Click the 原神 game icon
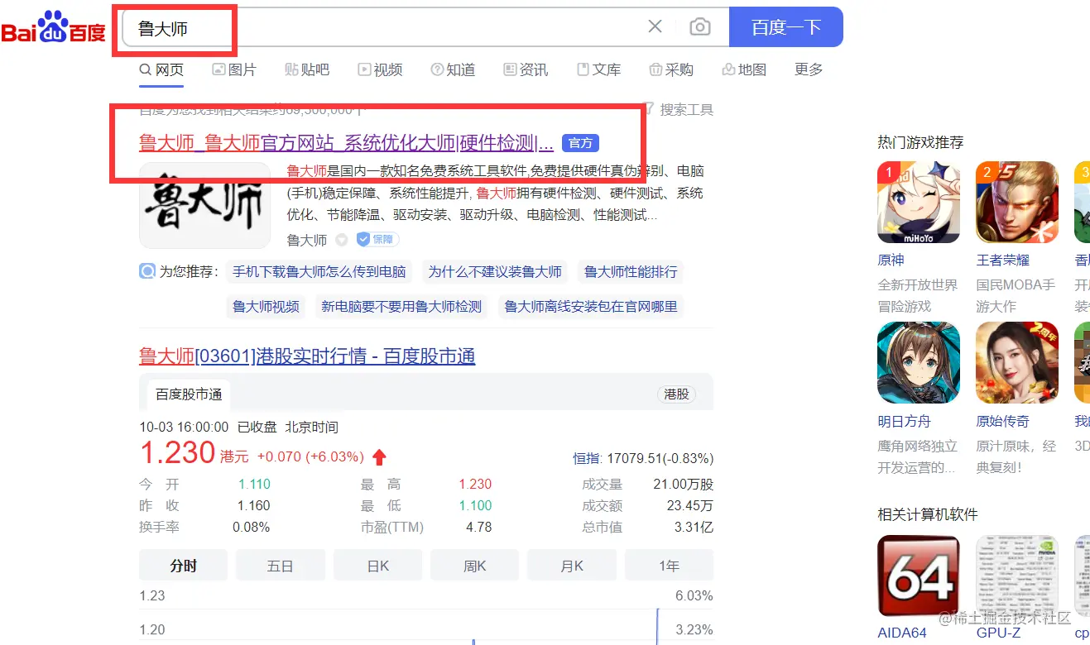This screenshot has width=1090, height=645. point(919,202)
